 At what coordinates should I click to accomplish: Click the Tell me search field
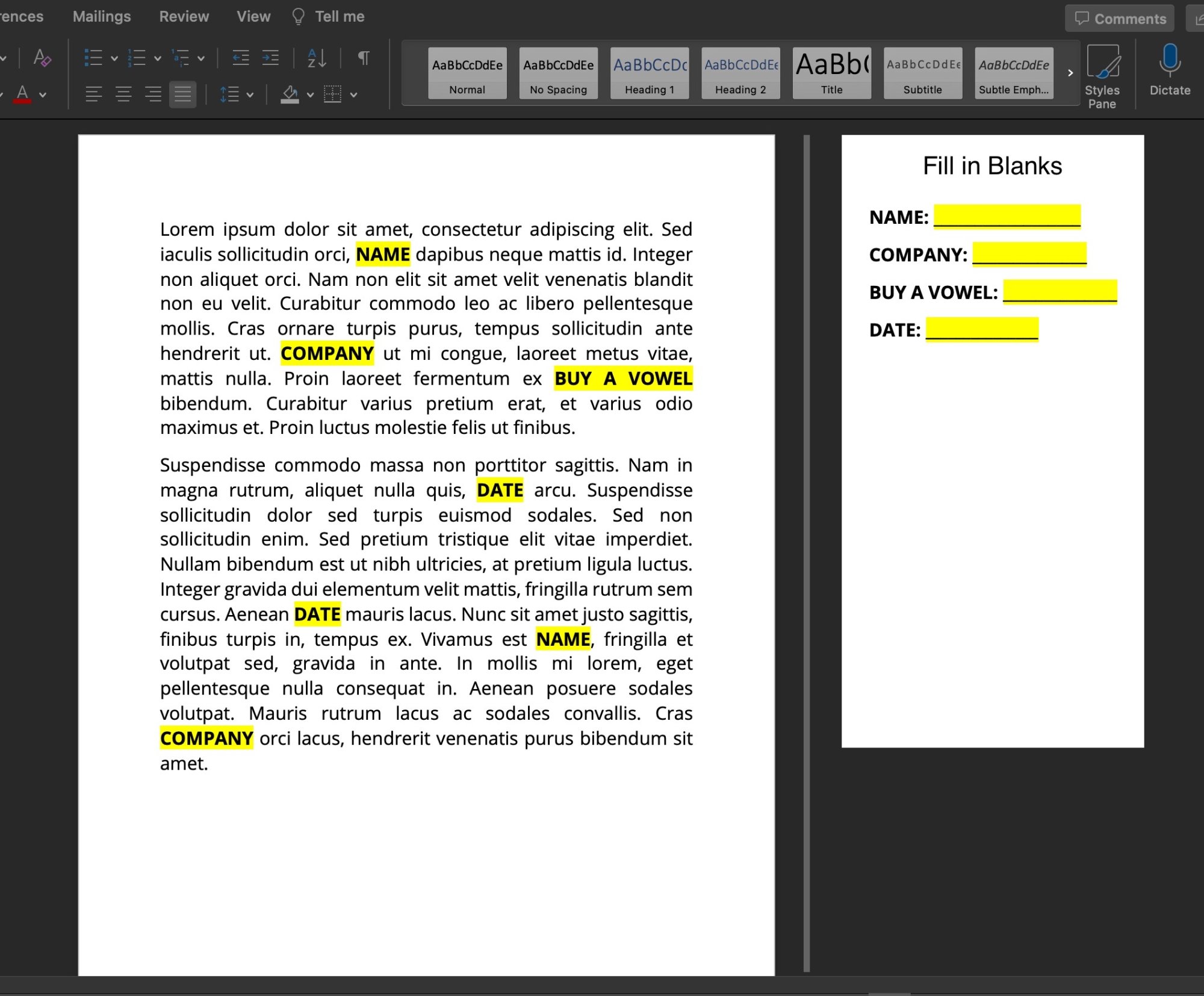tap(339, 16)
